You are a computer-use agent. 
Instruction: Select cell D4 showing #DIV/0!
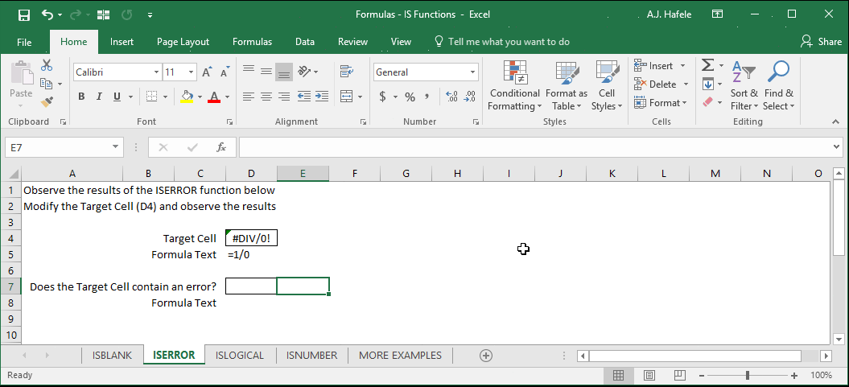251,238
